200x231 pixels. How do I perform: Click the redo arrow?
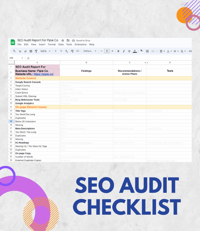pos(25,51)
